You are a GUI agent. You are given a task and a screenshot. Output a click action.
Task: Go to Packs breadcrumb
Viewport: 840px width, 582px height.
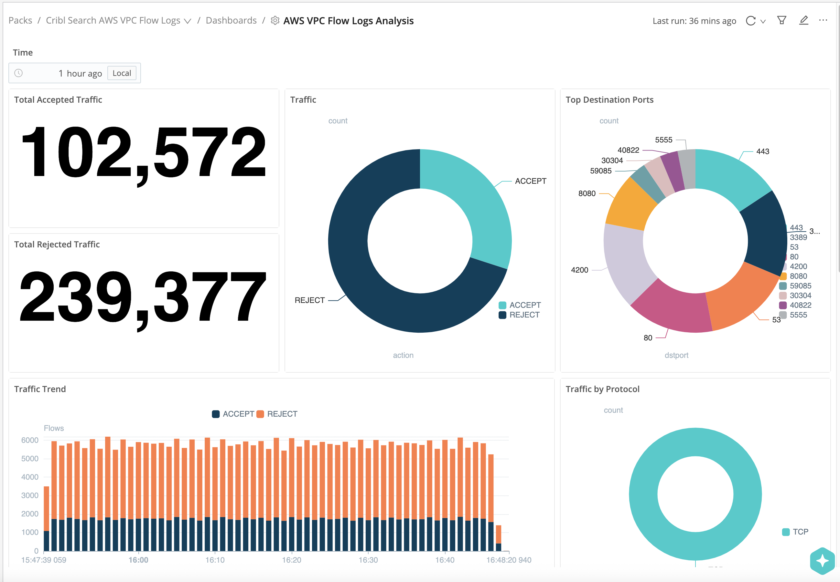pos(20,20)
